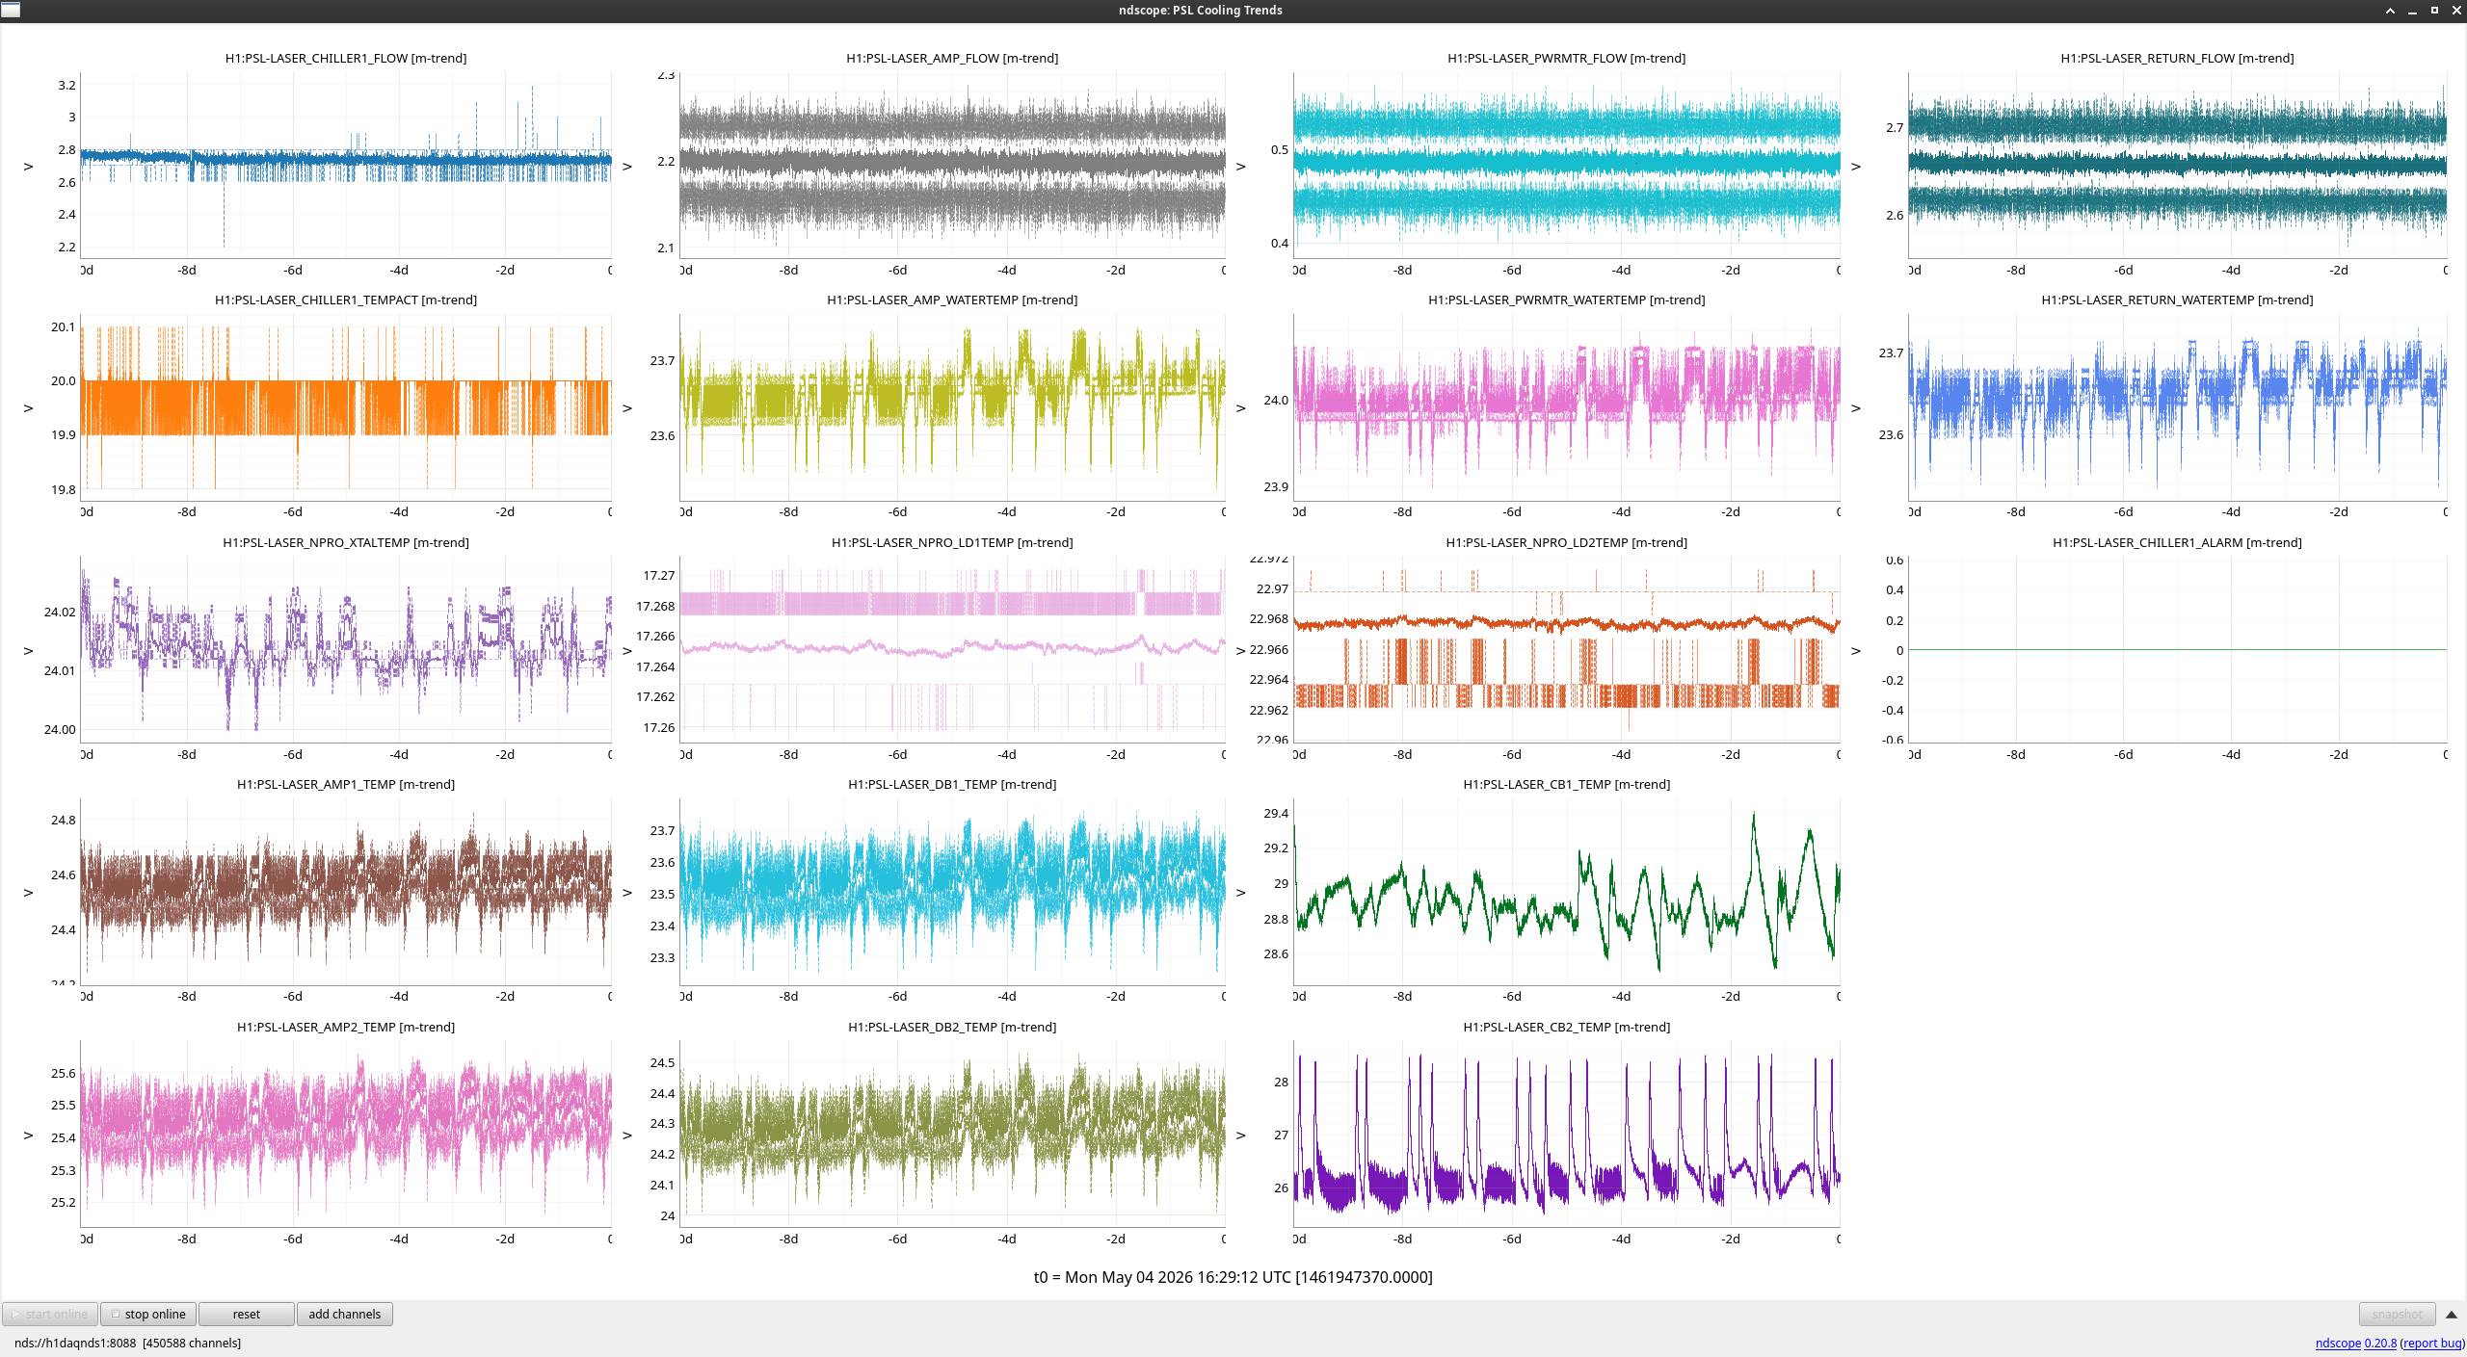Click the nds://h1daqnds1:8088 server status text

[x=75, y=1343]
